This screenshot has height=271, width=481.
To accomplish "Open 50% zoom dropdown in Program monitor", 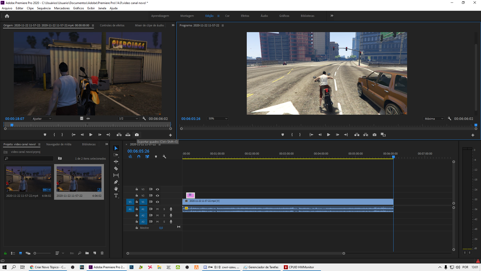I will (217, 118).
